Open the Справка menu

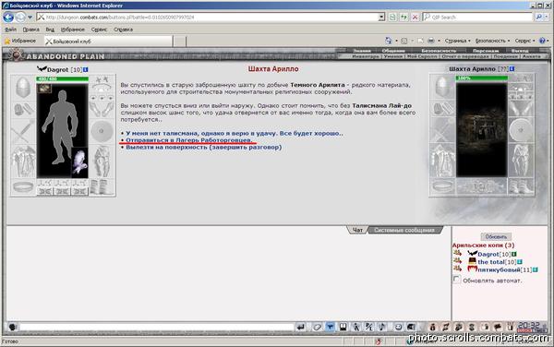click(x=123, y=30)
